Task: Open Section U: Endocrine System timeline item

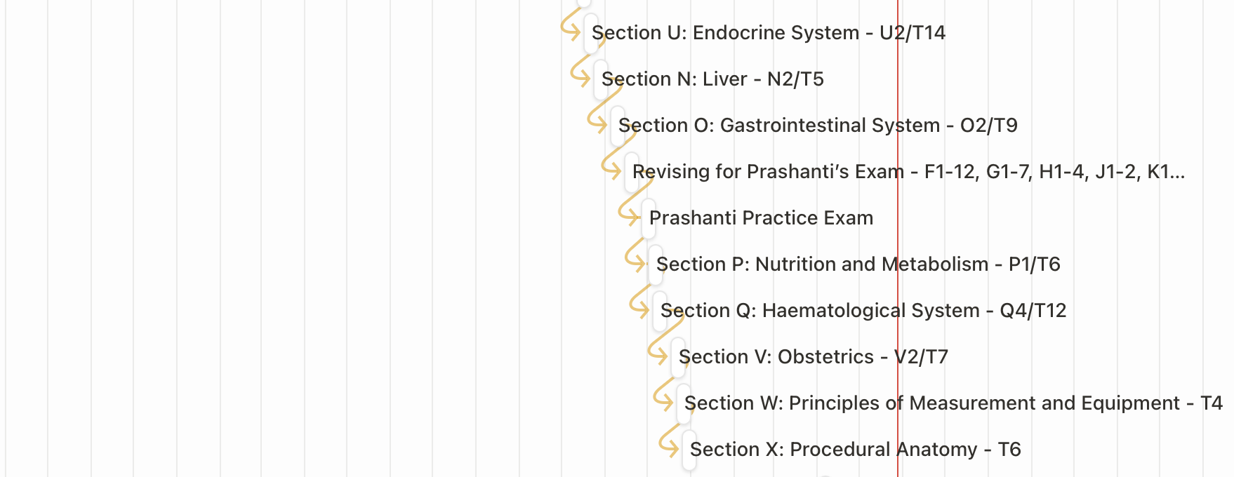Action: click(x=769, y=33)
